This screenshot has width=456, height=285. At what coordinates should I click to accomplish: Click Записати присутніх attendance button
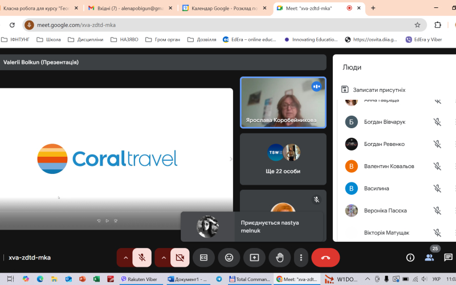pos(373,90)
